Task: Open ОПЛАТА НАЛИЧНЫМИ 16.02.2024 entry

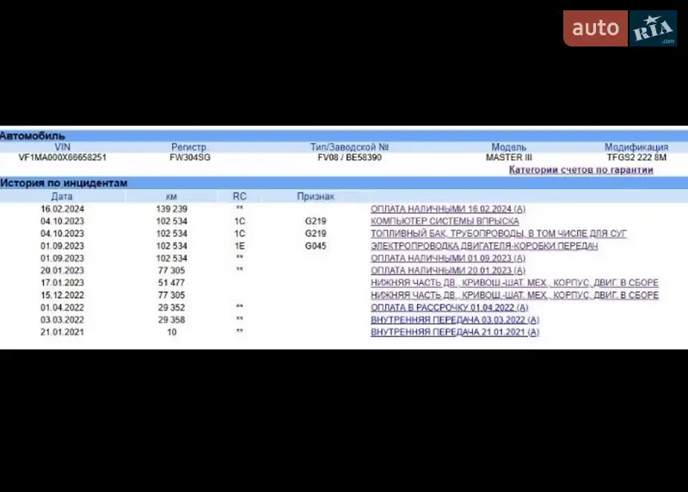Action: click(448, 209)
